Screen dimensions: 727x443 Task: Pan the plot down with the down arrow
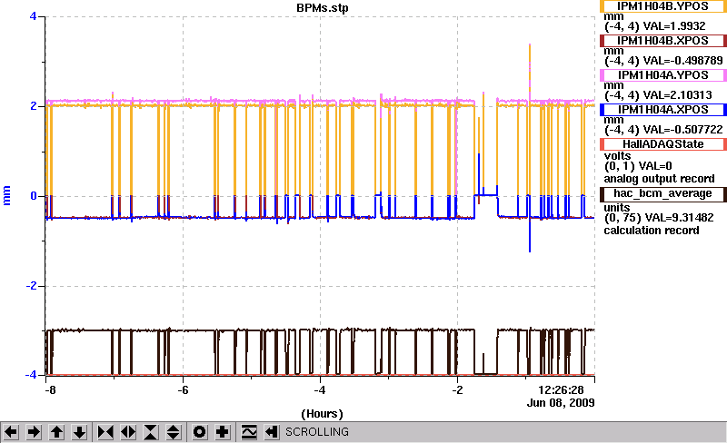point(80,432)
